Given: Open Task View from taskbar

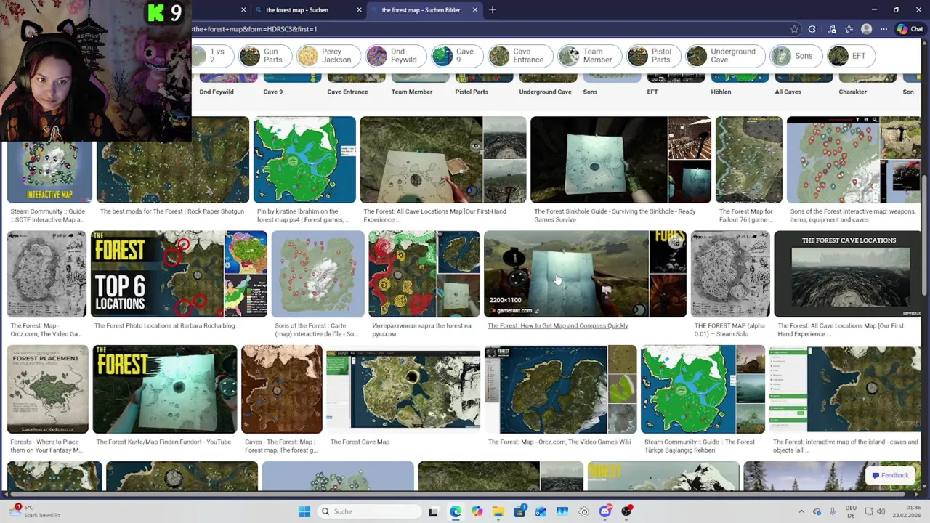Looking at the screenshot, I should [433, 511].
